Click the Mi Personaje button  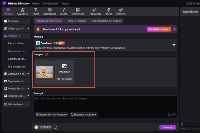64,79
